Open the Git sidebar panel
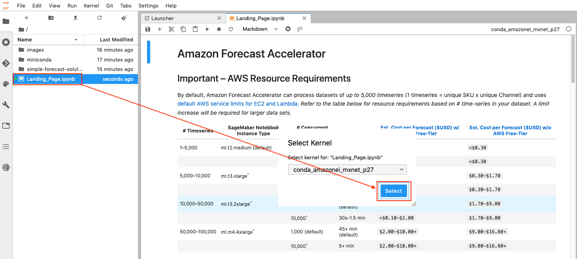The image size is (577, 259). click(6, 63)
